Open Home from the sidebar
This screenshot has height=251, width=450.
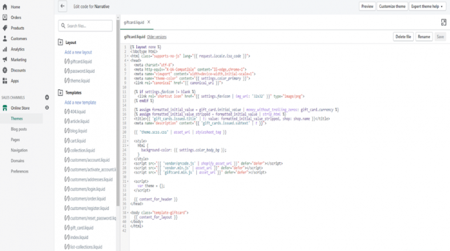pos(15,6)
